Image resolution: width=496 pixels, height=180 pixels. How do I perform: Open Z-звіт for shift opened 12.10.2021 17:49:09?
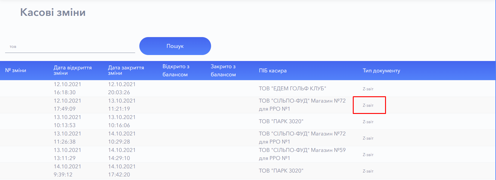click(368, 105)
